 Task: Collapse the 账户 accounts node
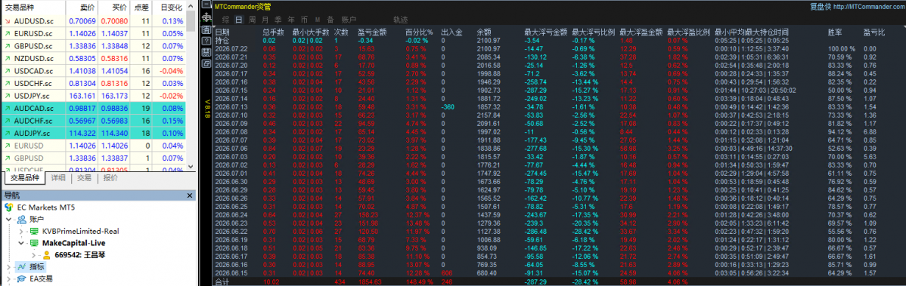(x=8, y=219)
